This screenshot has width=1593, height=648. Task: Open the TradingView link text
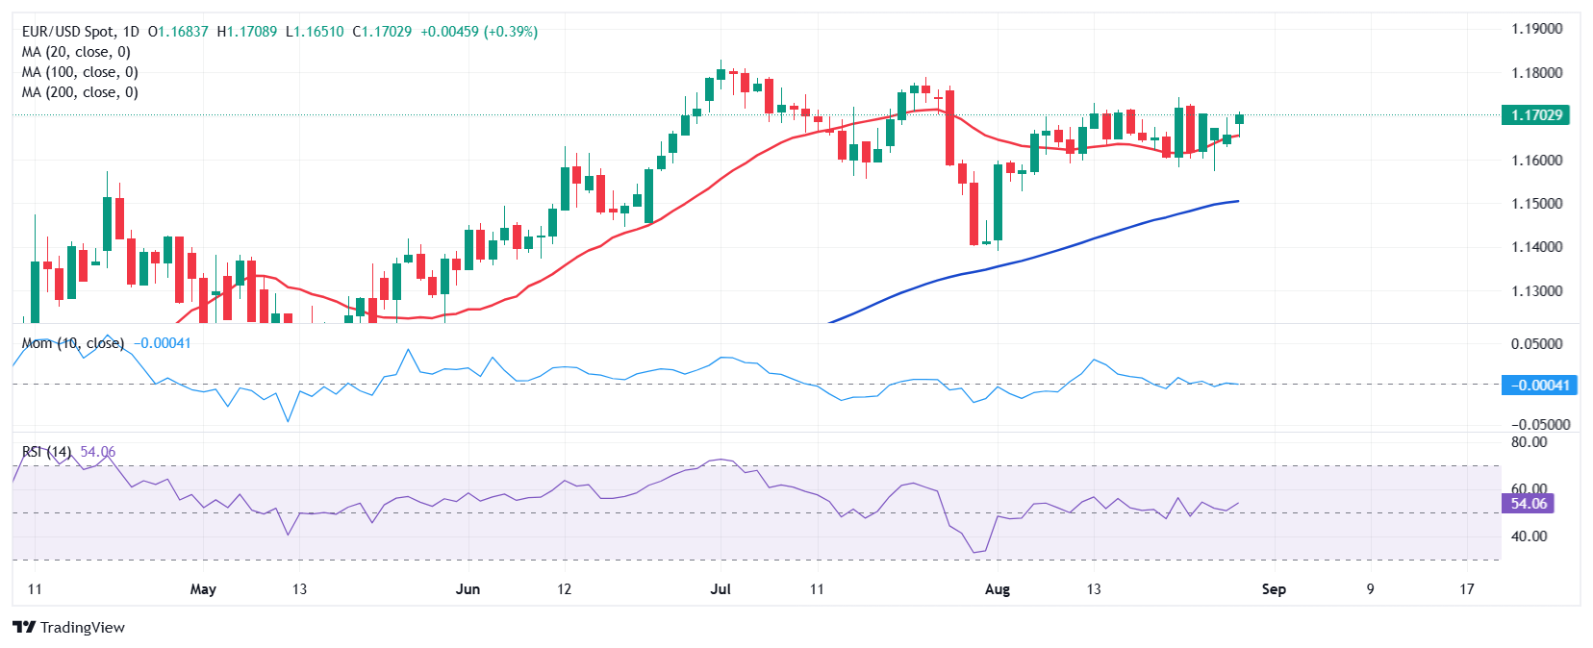pos(83,627)
